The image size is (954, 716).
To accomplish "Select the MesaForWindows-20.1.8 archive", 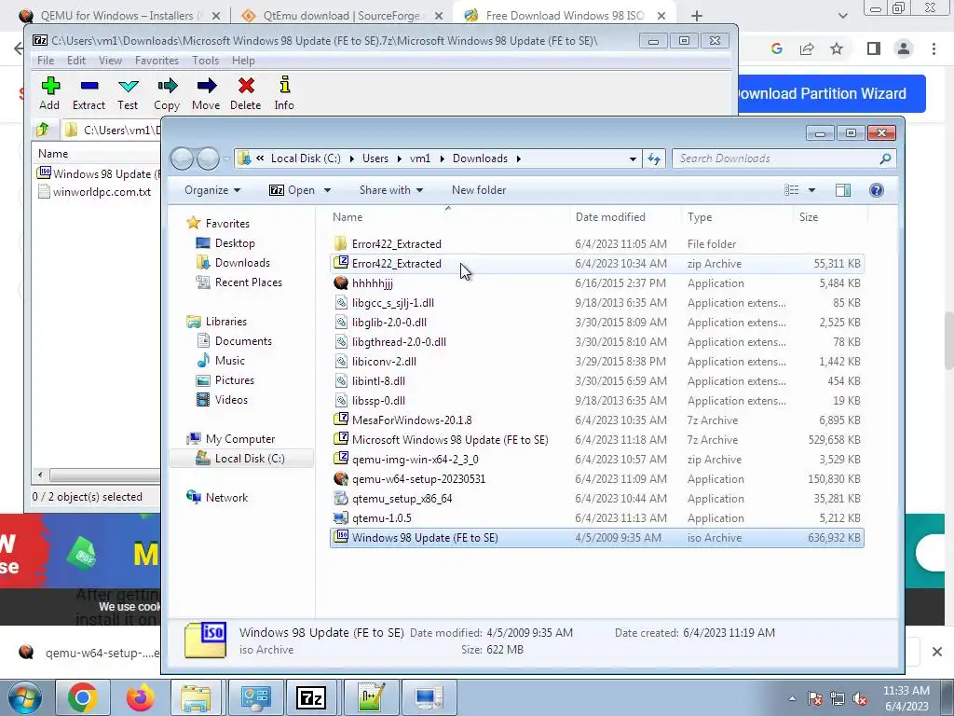I will (x=597, y=420).
